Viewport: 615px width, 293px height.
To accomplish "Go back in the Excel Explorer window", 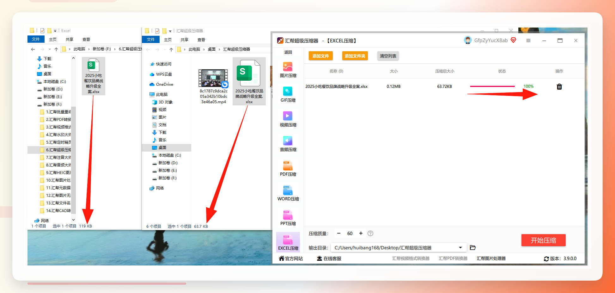I will tap(33, 49).
